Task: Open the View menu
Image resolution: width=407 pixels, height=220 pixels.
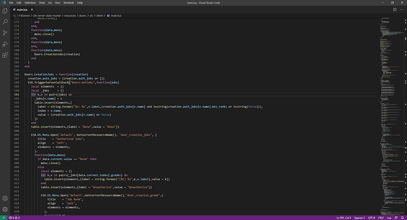Action: (x=42, y=2)
